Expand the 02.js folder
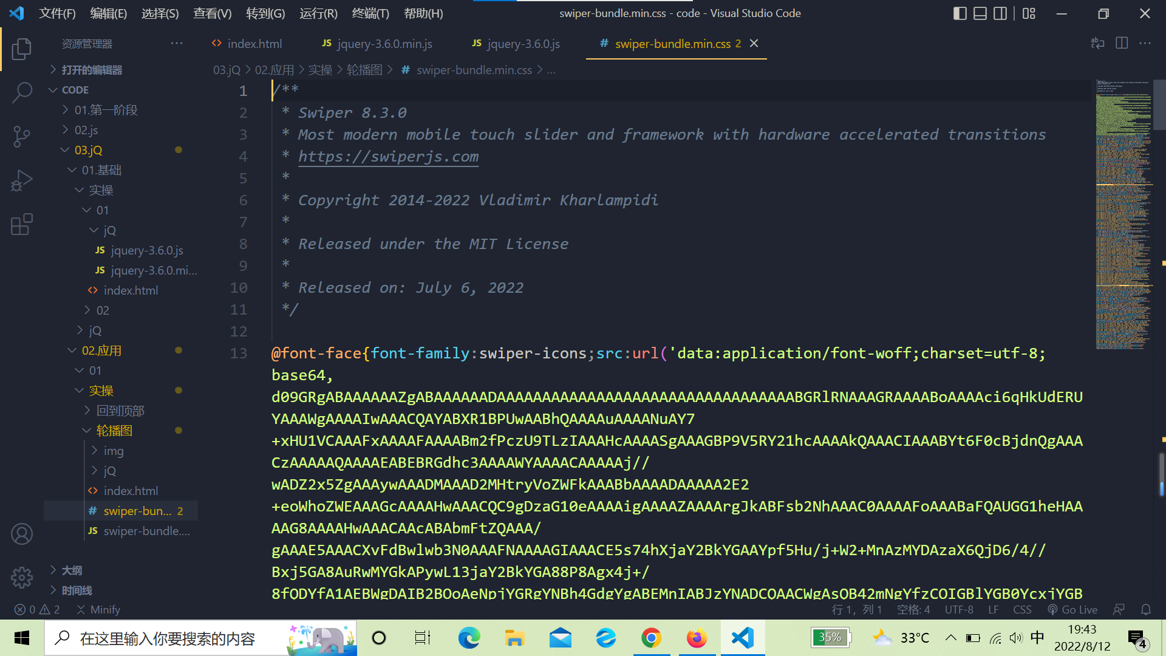This screenshot has width=1166, height=656. tap(86, 130)
